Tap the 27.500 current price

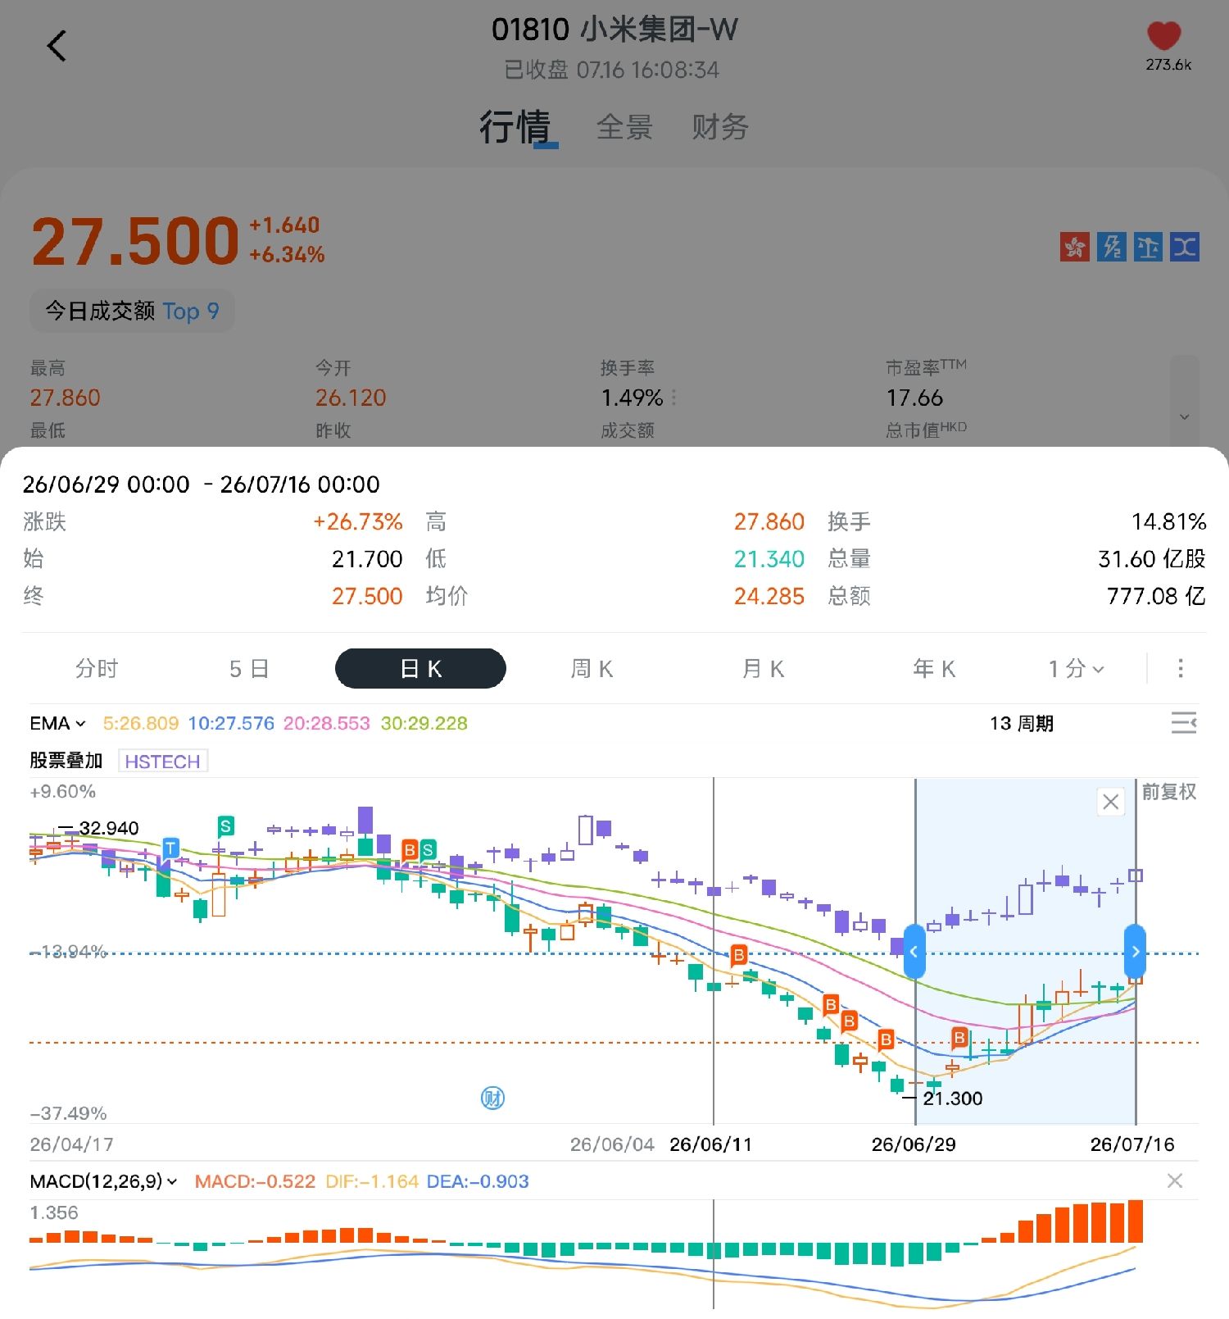pos(135,241)
